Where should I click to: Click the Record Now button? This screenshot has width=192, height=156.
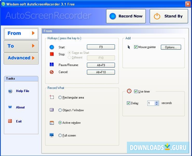tap(126, 16)
